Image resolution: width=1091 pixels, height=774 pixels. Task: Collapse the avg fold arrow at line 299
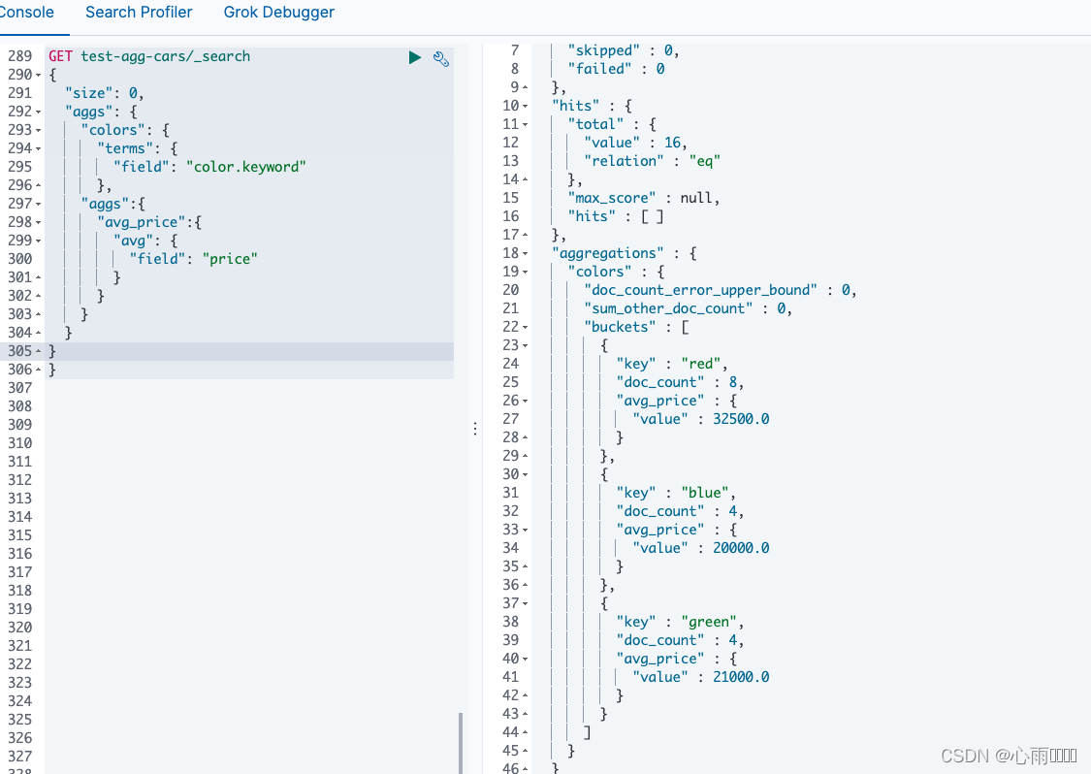[x=38, y=241]
